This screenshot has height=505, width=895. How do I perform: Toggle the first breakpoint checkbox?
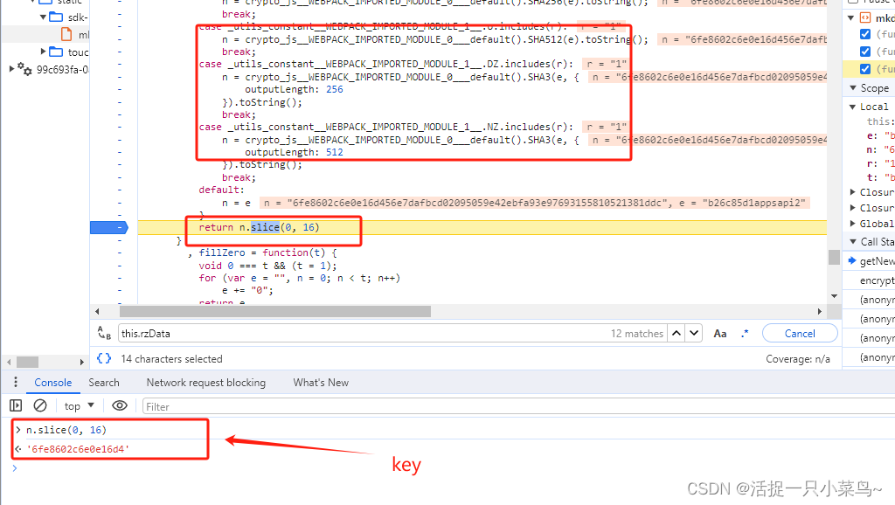click(x=865, y=34)
